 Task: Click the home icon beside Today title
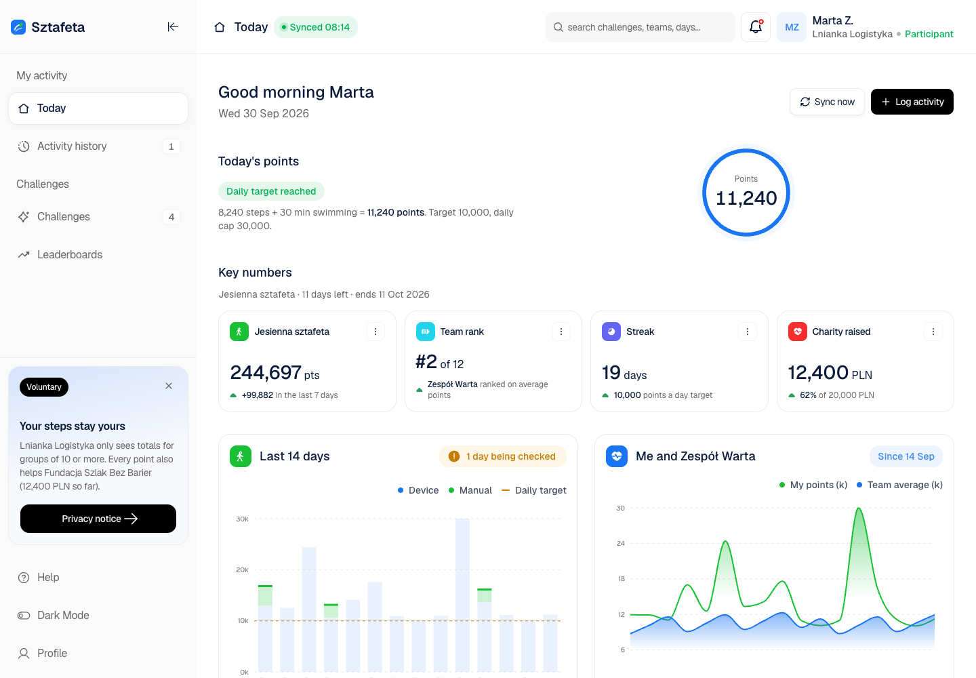click(220, 27)
